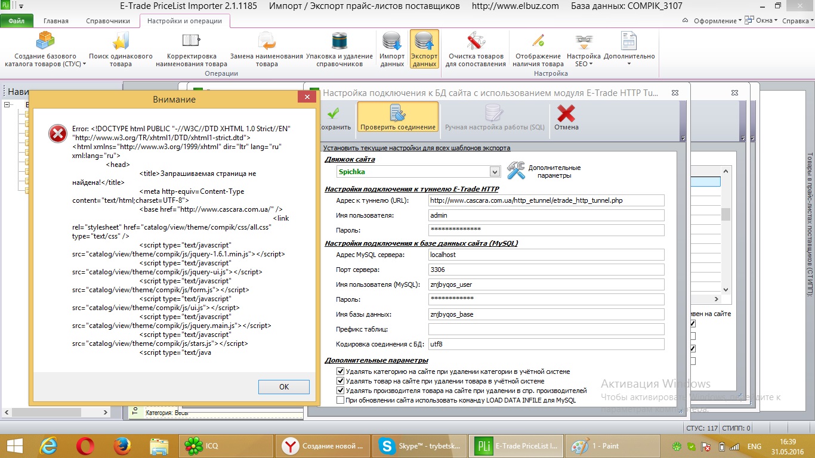The width and height of the screenshot is (815, 458).
Task: Click link to apply settings to all export templates
Action: coord(416,148)
